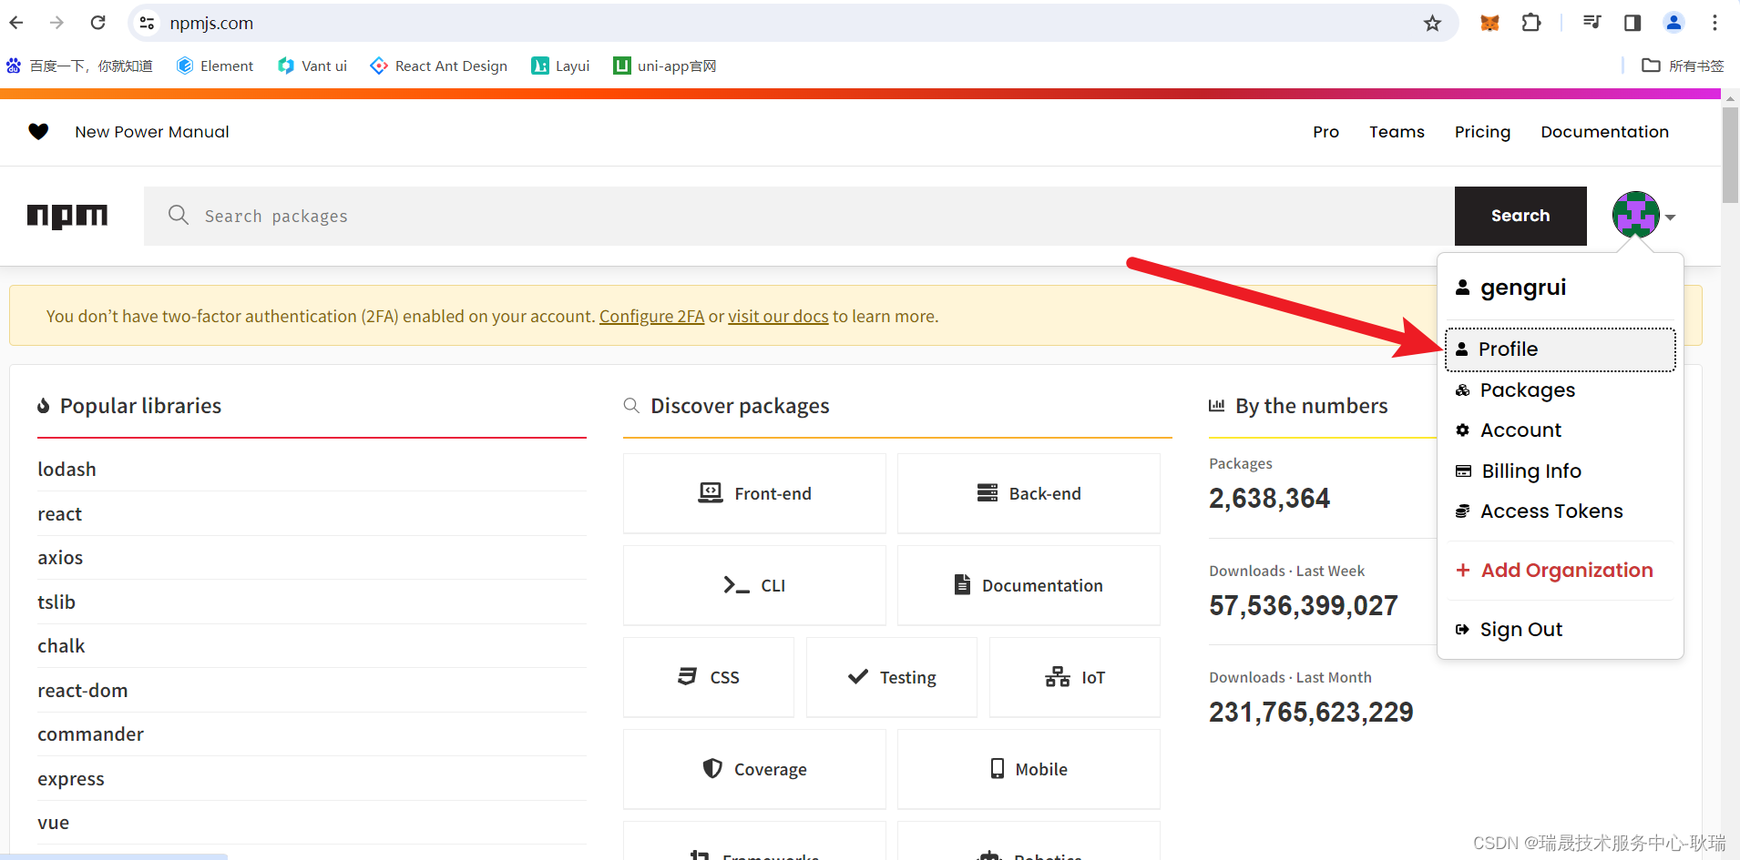Browse CLI packages
Viewport: 1740px width, 860px height.
click(754, 585)
